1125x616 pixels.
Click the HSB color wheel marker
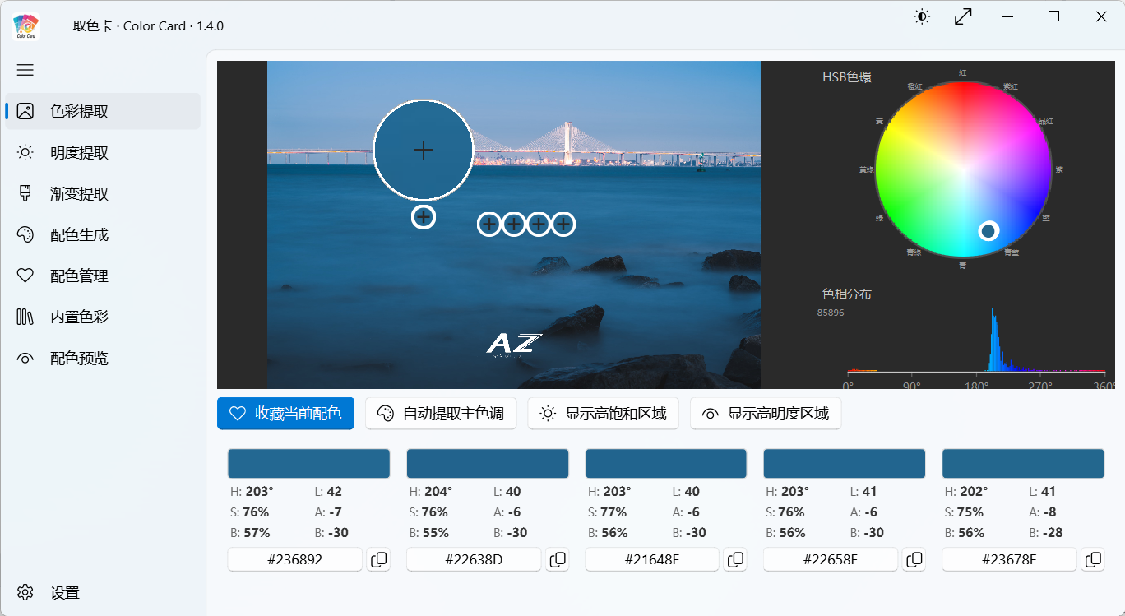pyautogui.click(x=988, y=231)
